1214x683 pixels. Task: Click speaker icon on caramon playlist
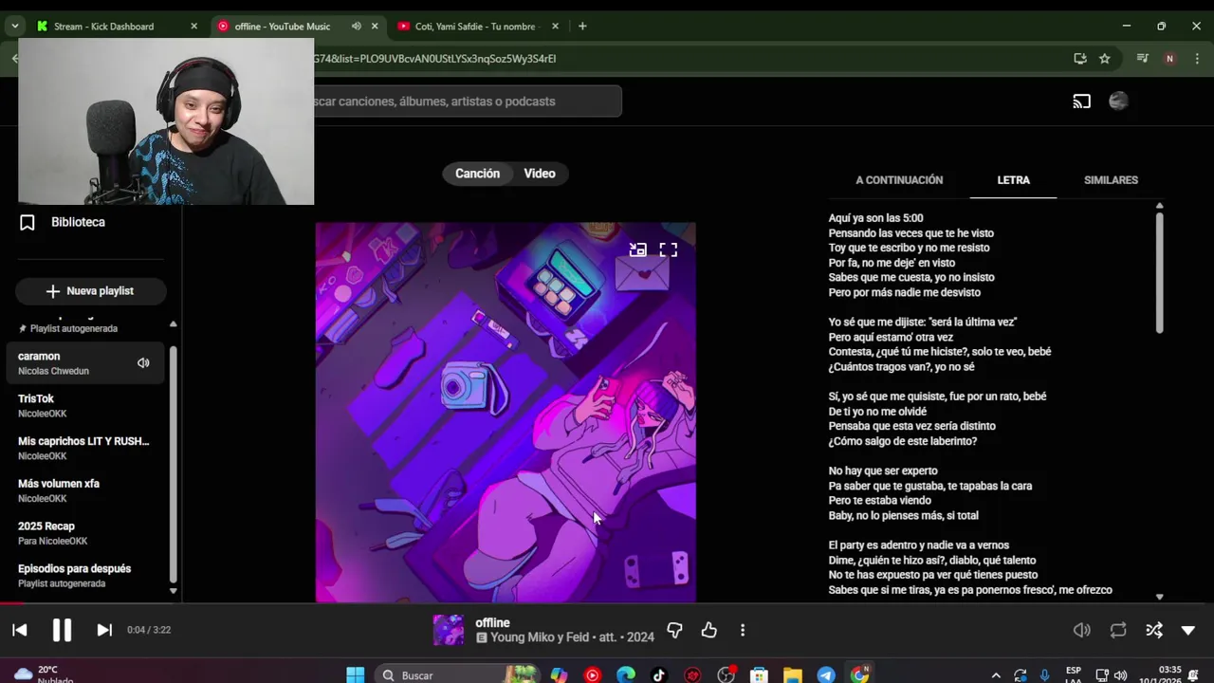click(x=143, y=363)
